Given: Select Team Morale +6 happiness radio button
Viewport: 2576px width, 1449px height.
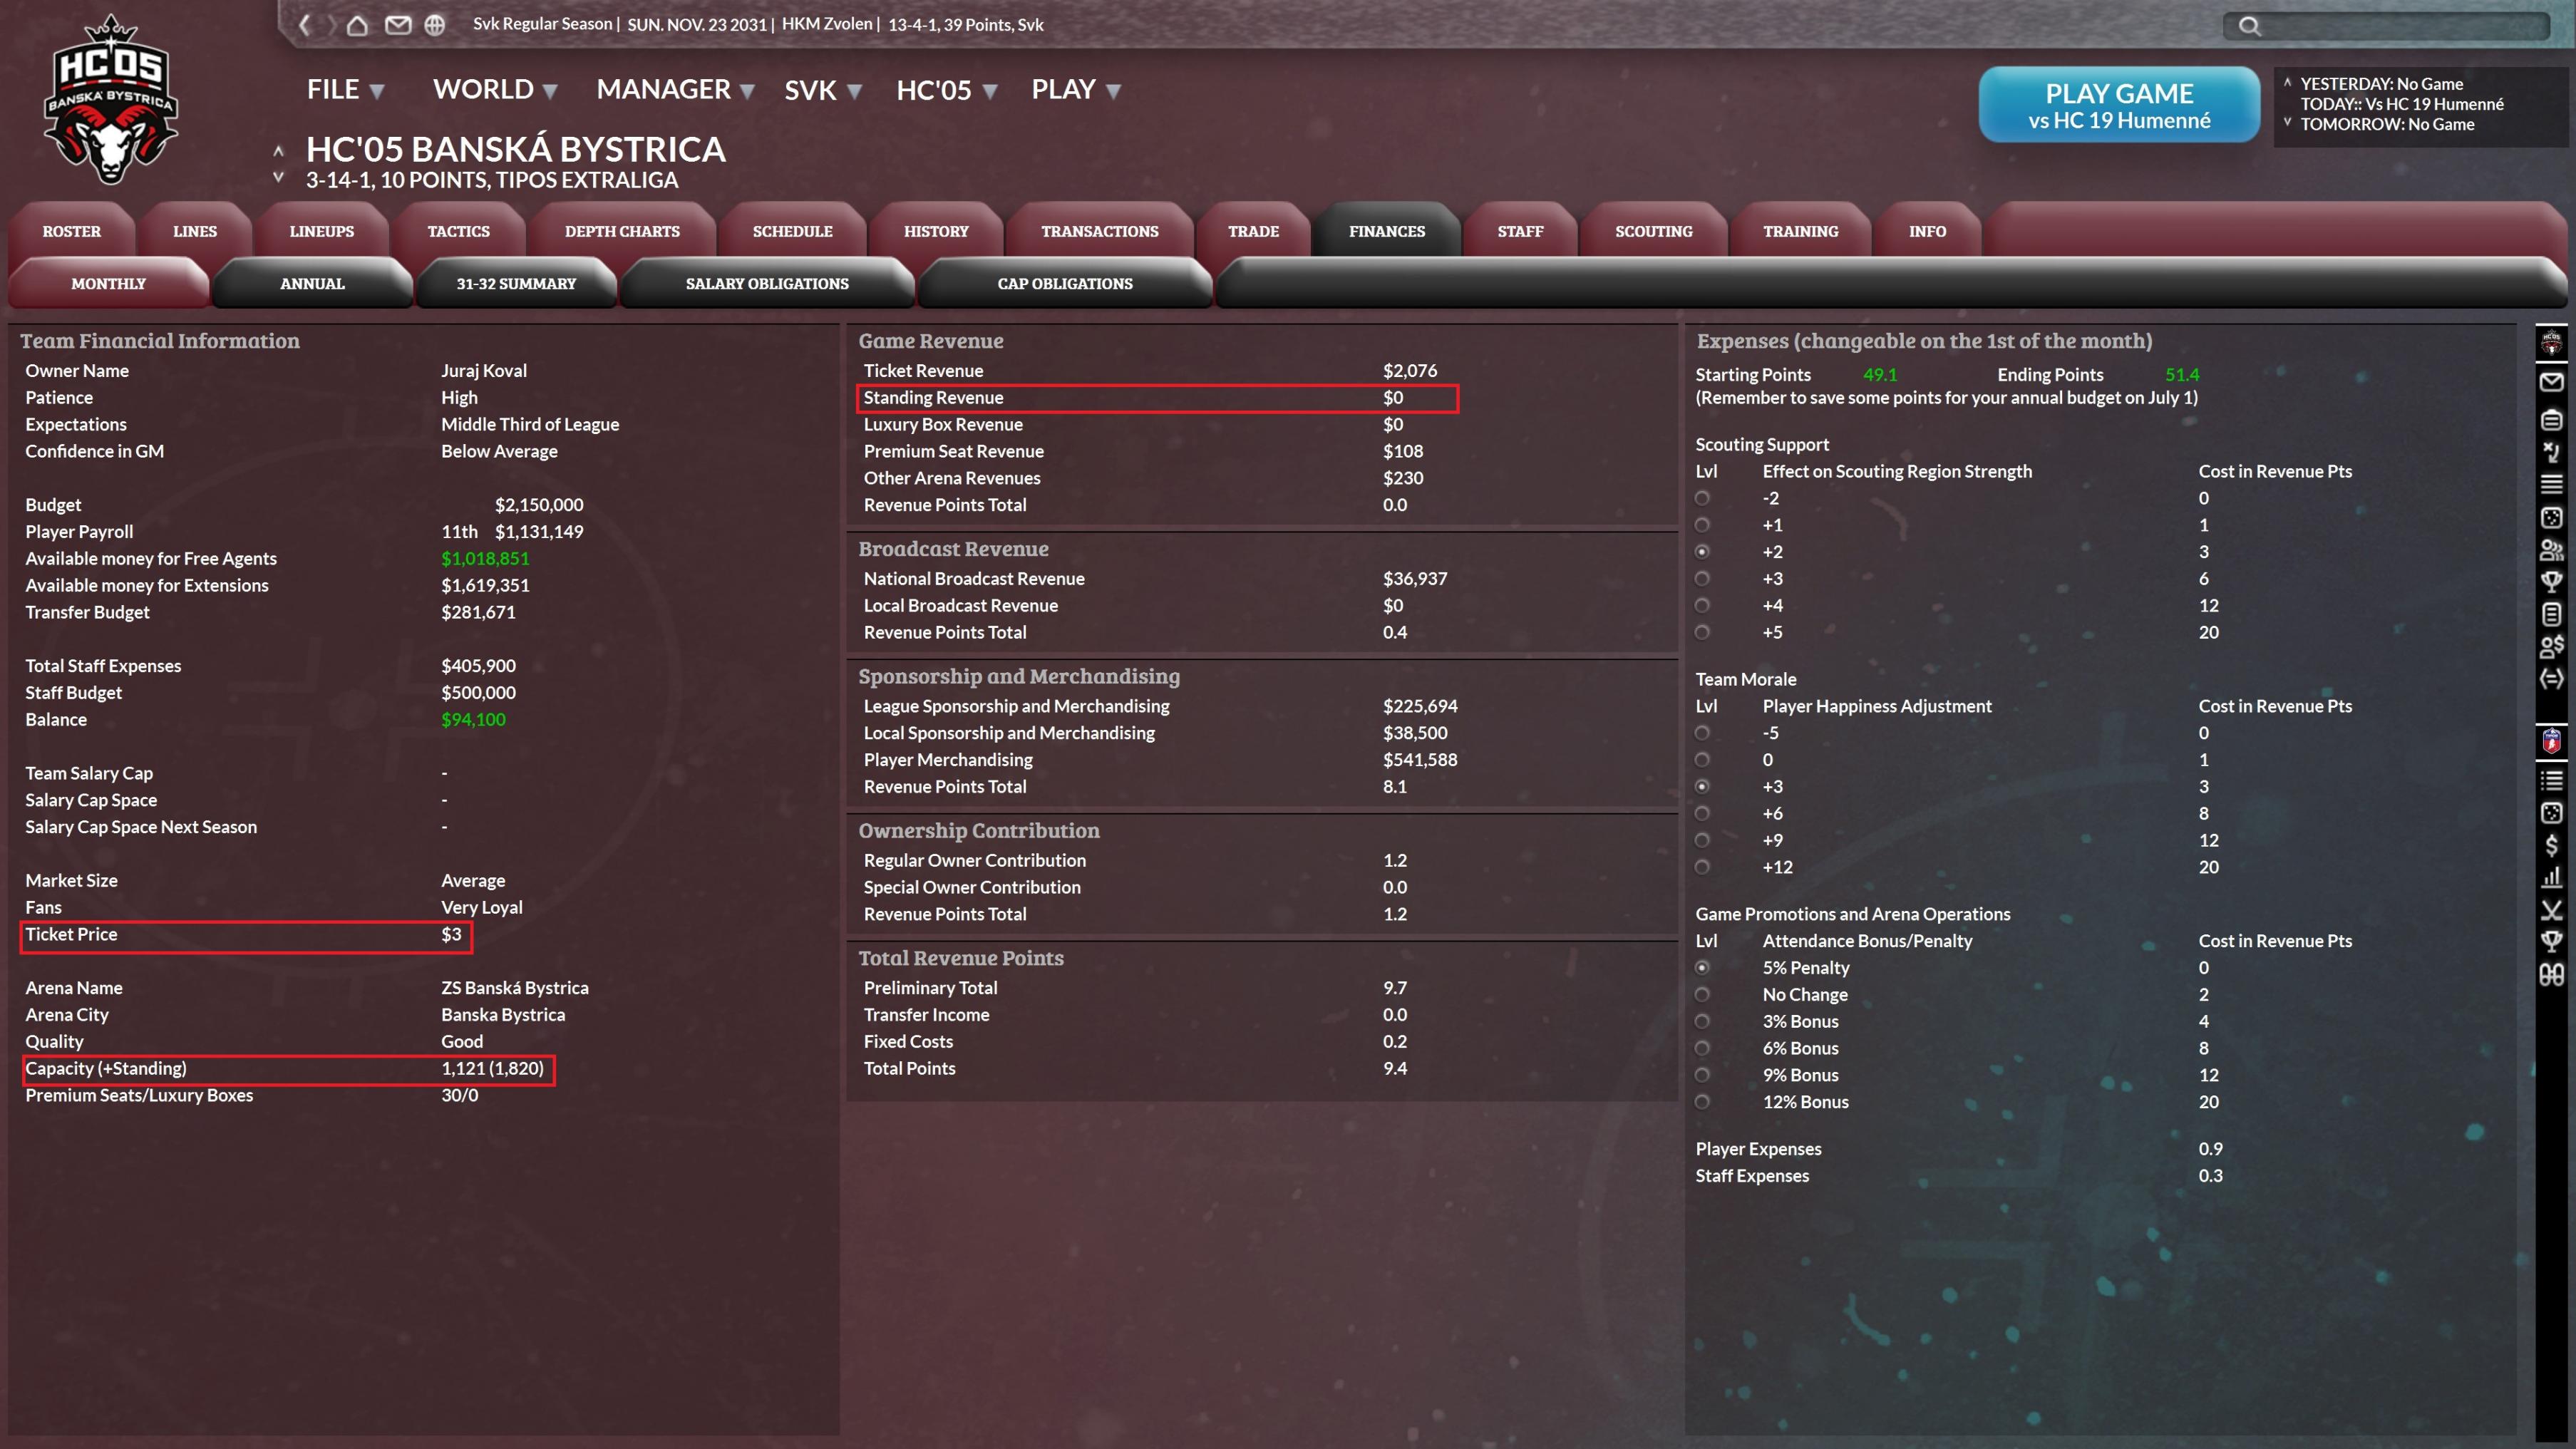Looking at the screenshot, I should [1702, 813].
